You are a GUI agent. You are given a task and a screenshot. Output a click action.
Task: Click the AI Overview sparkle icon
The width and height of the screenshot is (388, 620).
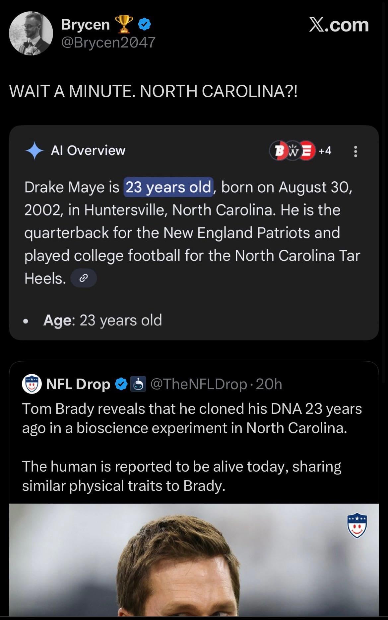point(34,151)
